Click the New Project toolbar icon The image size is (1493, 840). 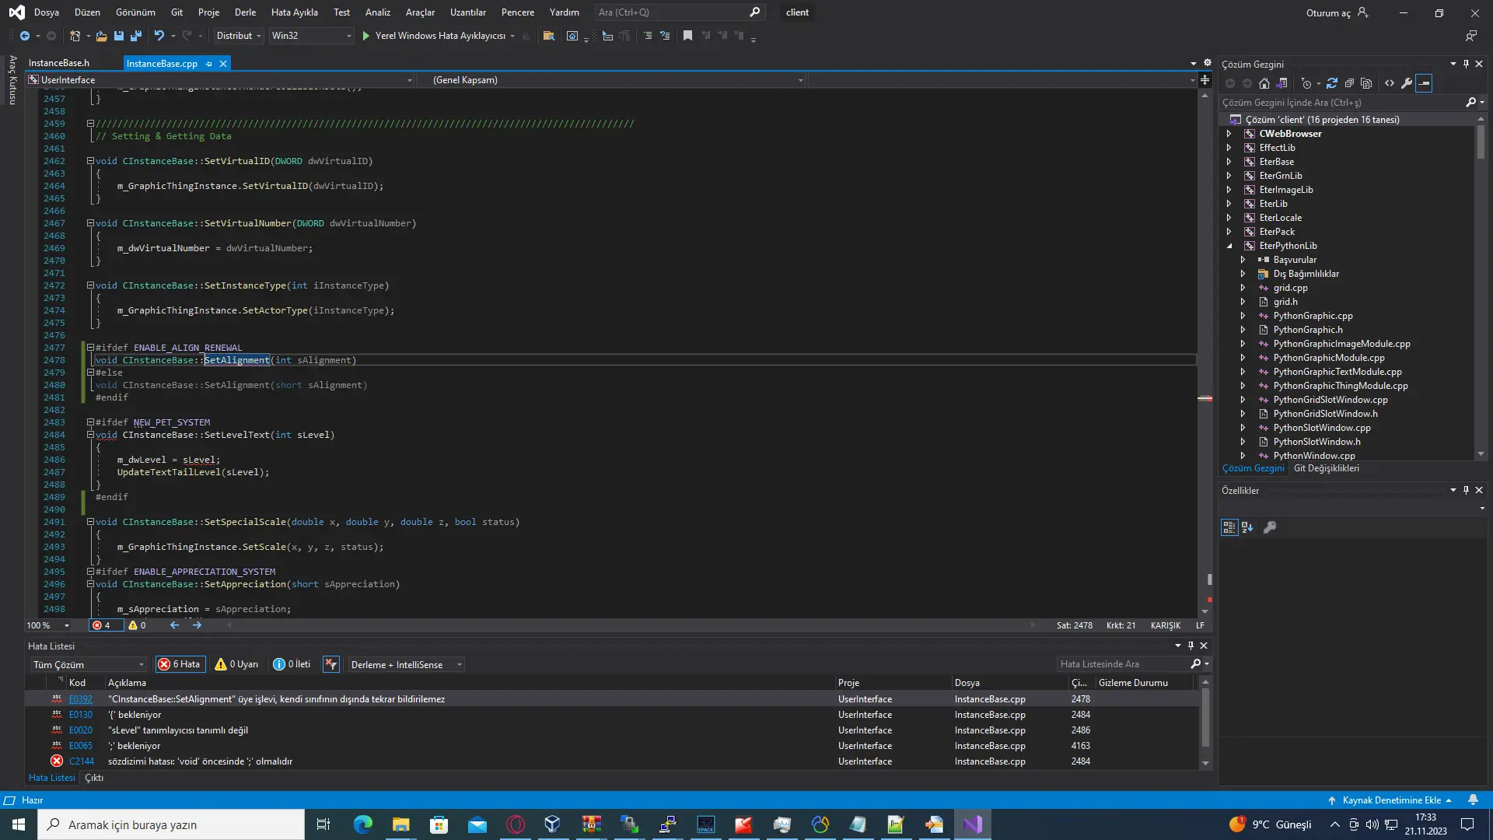click(x=75, y=36)
